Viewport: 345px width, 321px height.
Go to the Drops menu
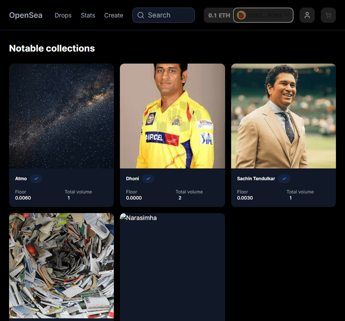(63, 15)
